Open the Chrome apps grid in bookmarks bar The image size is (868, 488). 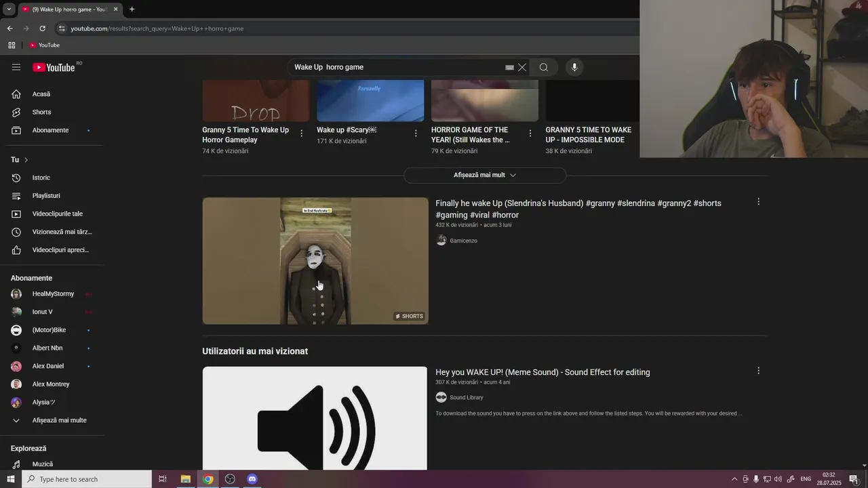tap(12, 45)
